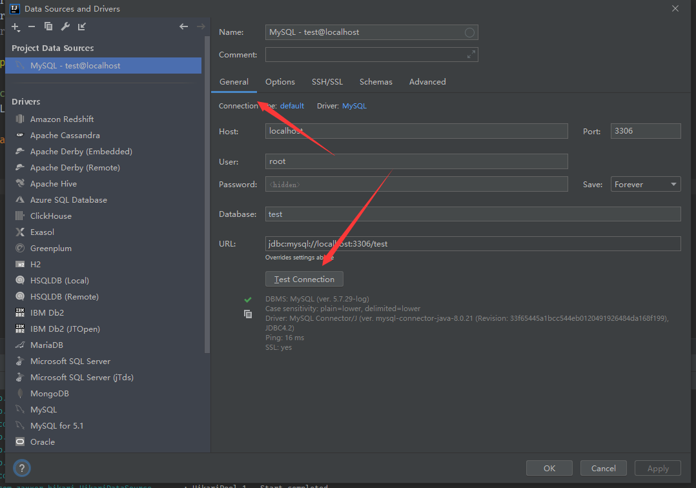The height and width of the screenshot is (488, 696).
Task: Open driver settings with the wrench icon
Action: pos(65,26)
